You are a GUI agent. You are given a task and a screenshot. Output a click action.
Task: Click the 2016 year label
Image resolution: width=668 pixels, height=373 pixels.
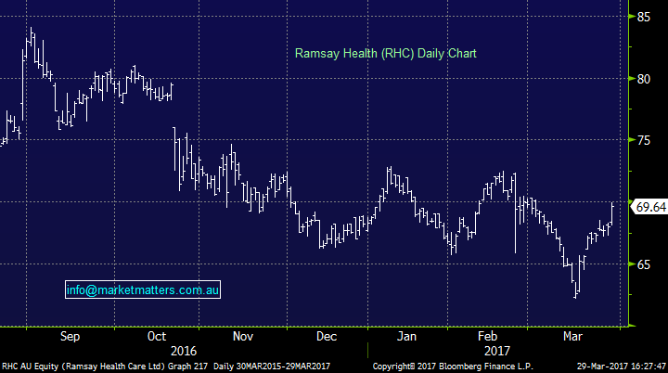point(184,352)
